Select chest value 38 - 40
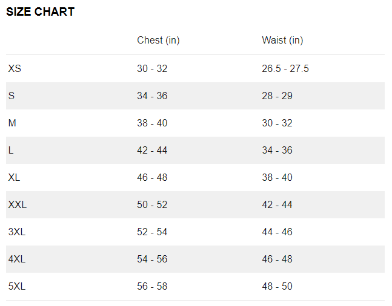This screenshot has height=306, width=392. coord(152,123)
